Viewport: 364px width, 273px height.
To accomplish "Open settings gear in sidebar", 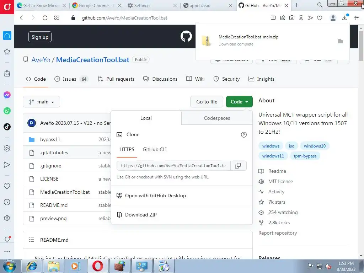I will click(x=7, y=218).
